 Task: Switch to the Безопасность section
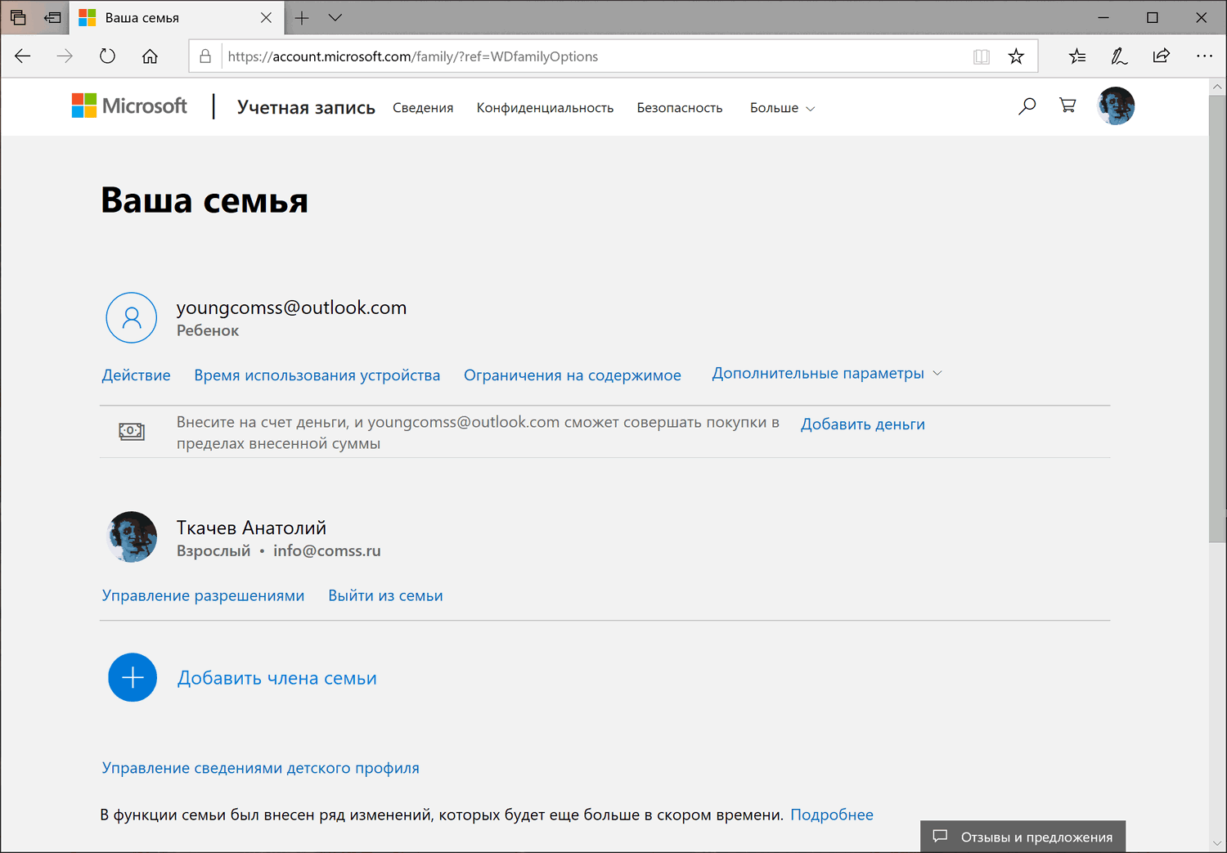point(680,108)
